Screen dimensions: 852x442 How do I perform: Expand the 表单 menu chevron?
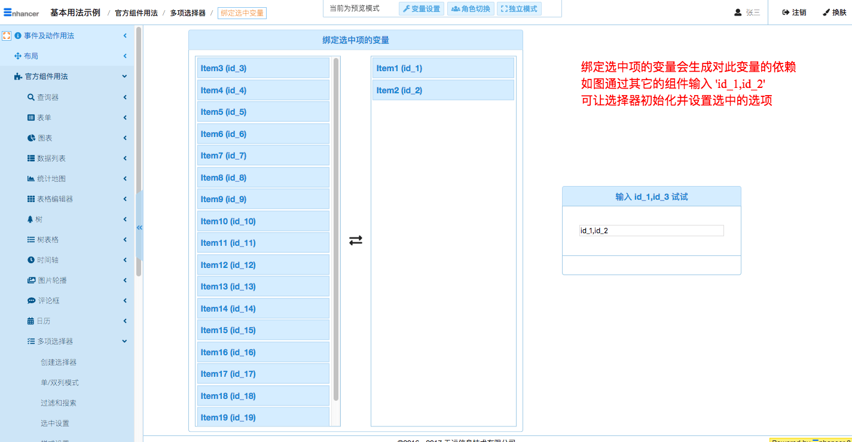tap(125, 118)
